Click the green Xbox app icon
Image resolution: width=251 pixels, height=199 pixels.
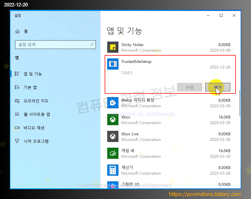113,120
